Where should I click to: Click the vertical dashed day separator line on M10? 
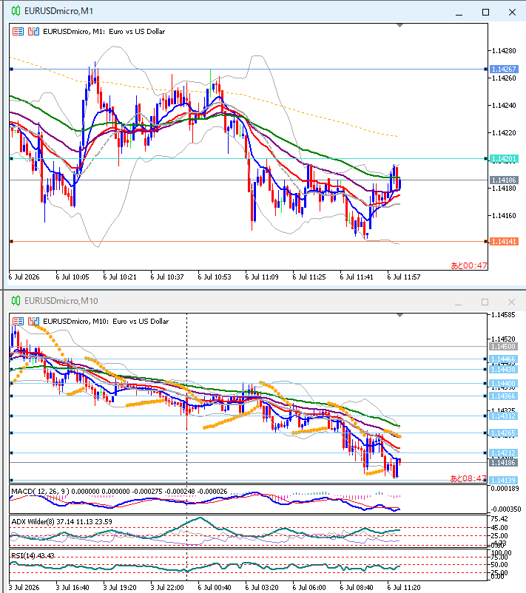tap(187, 397)
